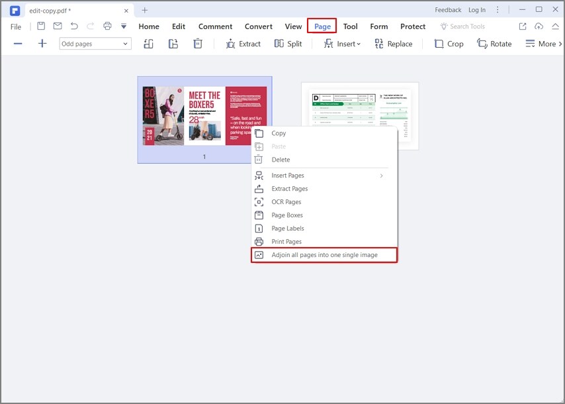Expand Insert Pages submenu in context menu

click(x=380, y=176)
